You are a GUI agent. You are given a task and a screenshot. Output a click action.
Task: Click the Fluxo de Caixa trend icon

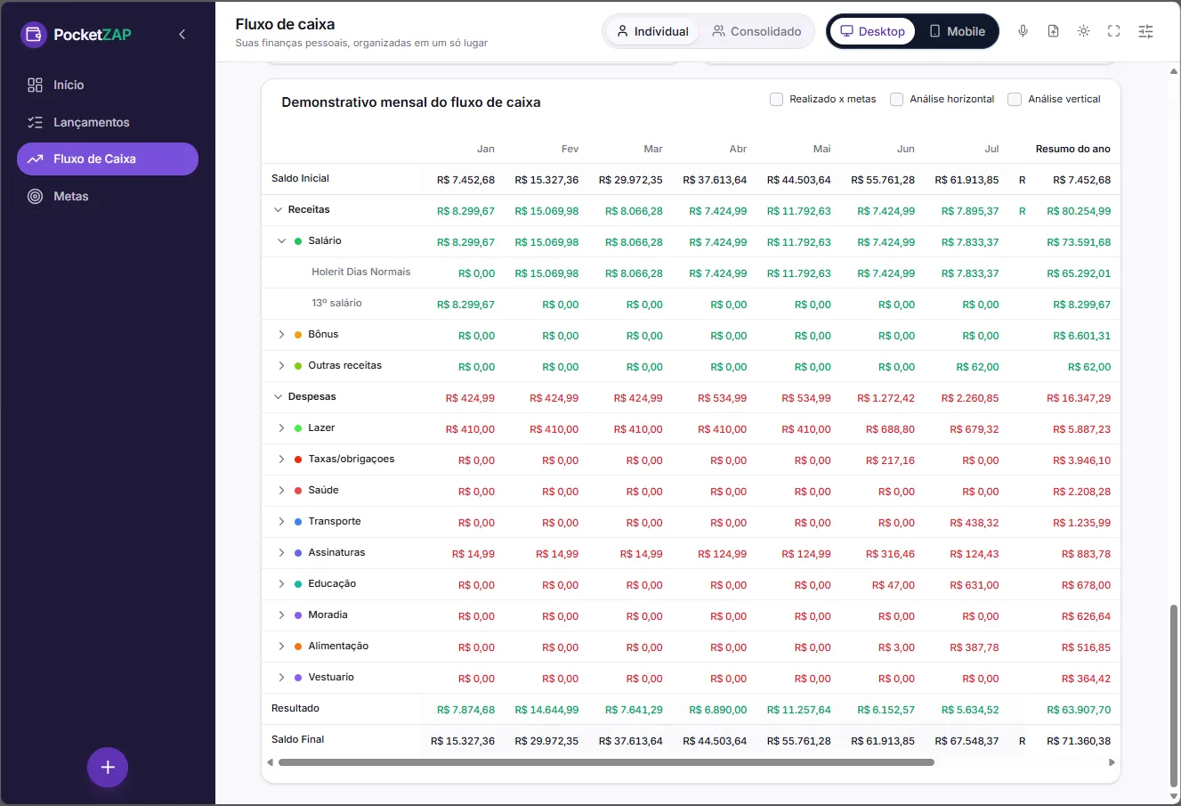(36, 159)
